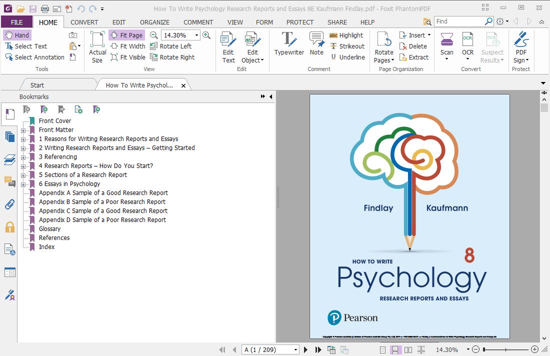Go to next page using status bar arrow
This screenshot has width=550, height=356.
(305, 349)
